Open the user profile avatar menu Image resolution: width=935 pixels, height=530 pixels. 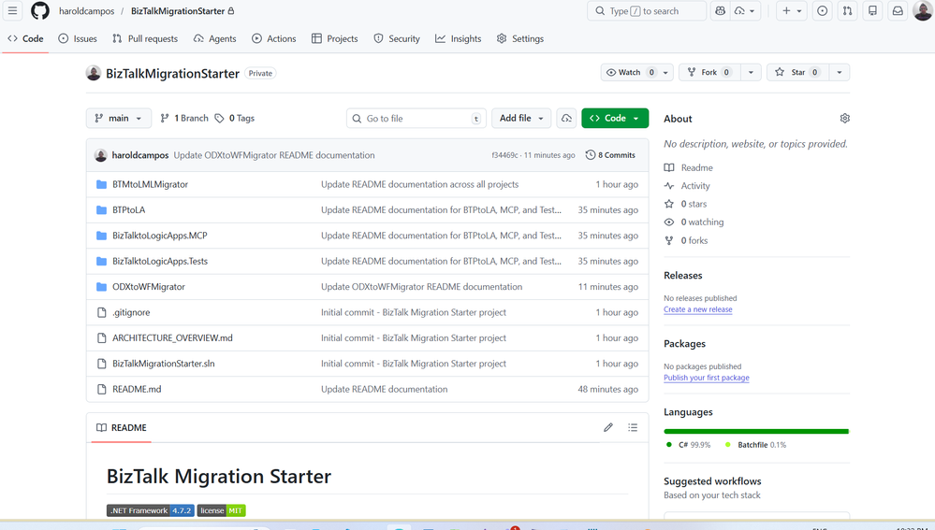(923, 10)
